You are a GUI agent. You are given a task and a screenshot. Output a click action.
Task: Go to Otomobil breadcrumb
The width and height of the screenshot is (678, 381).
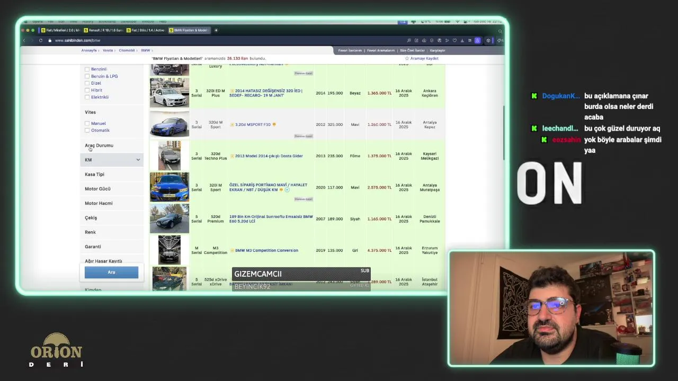pos(127,50)
